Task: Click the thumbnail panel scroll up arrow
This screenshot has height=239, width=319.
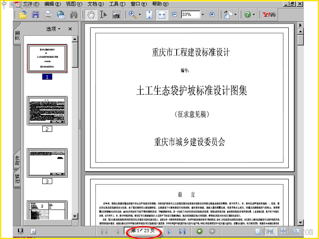Action: [75, 39]
